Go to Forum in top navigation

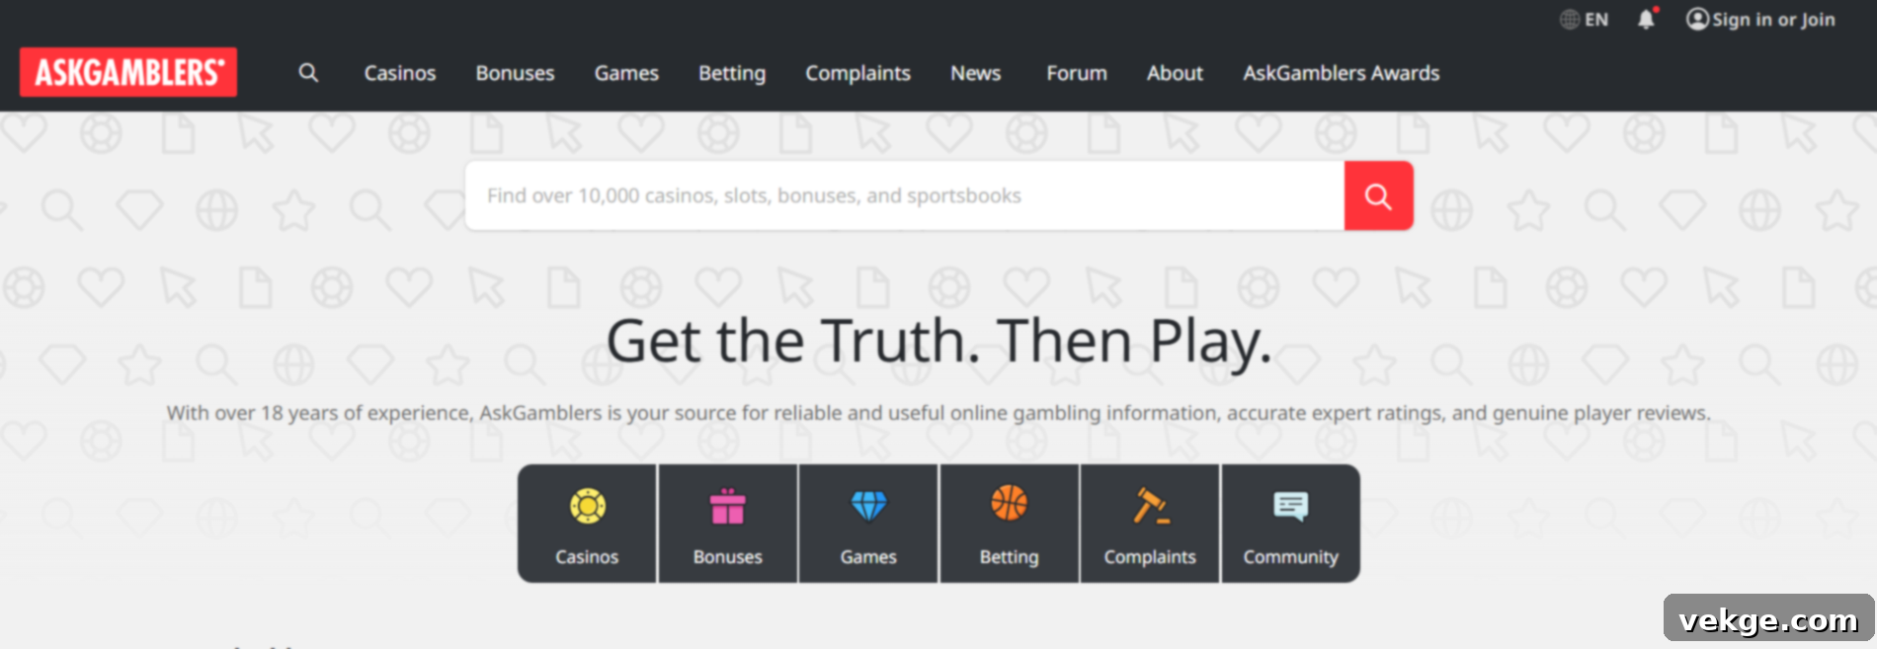pyautogui.click(x=1077, y=73)
